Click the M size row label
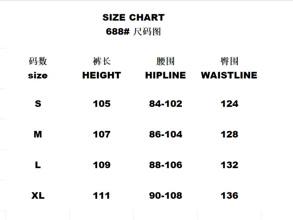 tap(38, 134)
